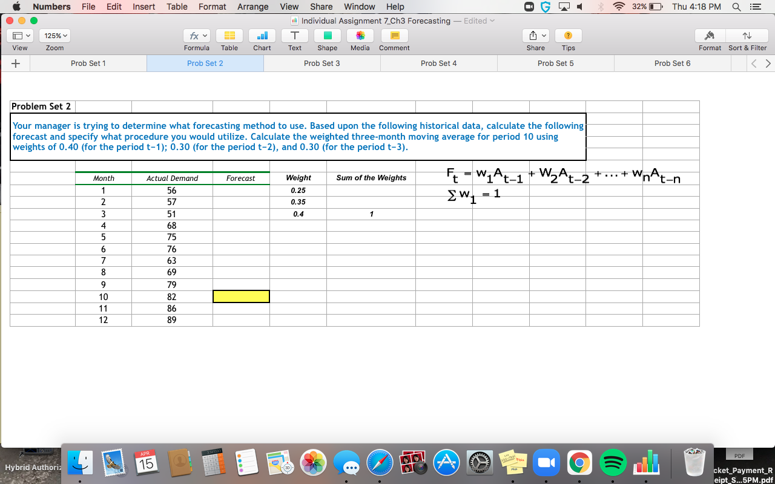
Task: Open the Zoom percentage dropdown
Action: tap(54, 36)
